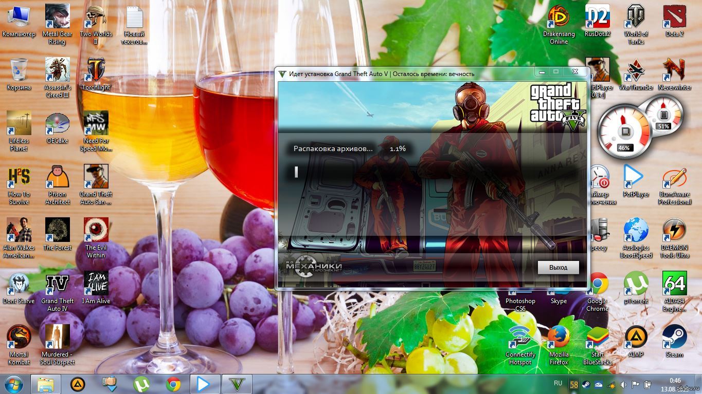Viewport: 702px width, 394px height.
Task: Select Murdered Soul Suspect desktop shortcut
Action: coord(57,345)
